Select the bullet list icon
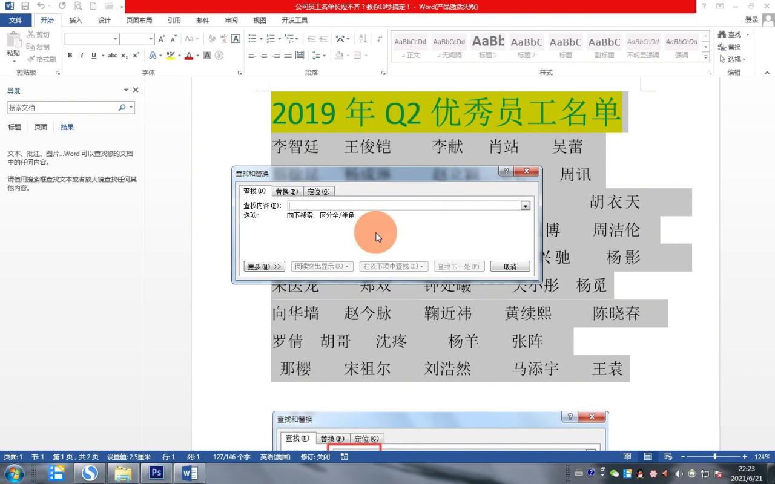Screen dimensions: 775x484 click(252, 38)
